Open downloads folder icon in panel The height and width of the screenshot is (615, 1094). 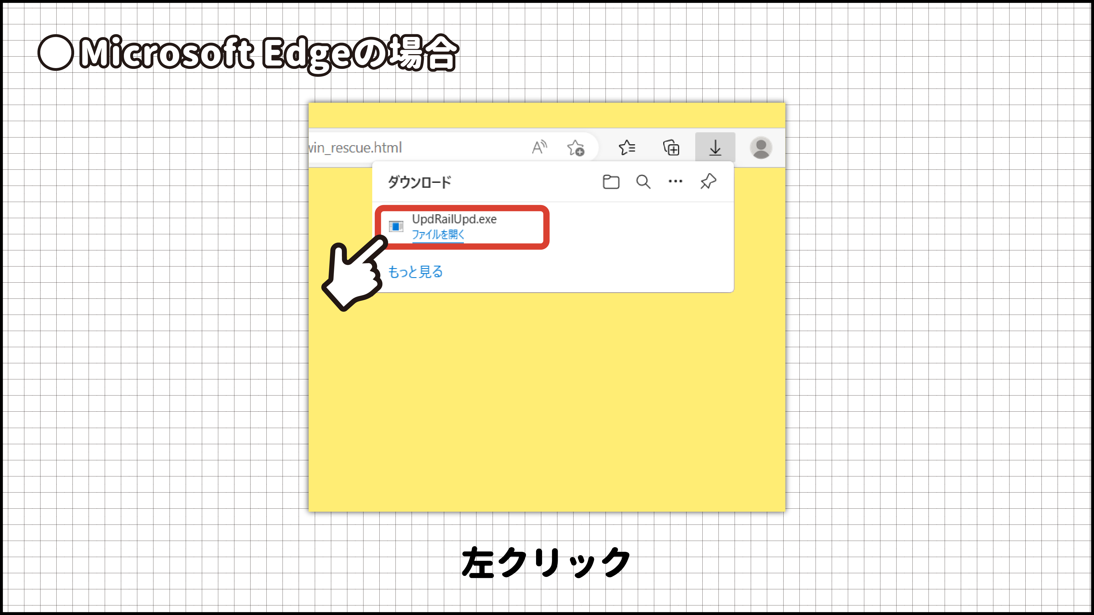pos(611,182)
